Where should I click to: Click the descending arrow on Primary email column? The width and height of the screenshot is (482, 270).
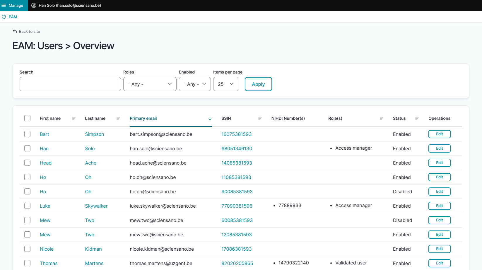coord(210,118)
